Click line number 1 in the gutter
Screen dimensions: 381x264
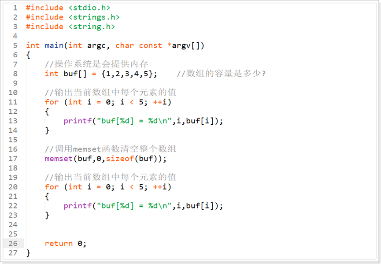15,8
